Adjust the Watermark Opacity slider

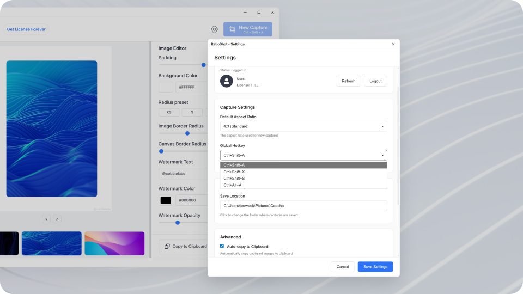pyautogui.click(x=178, y=223)
